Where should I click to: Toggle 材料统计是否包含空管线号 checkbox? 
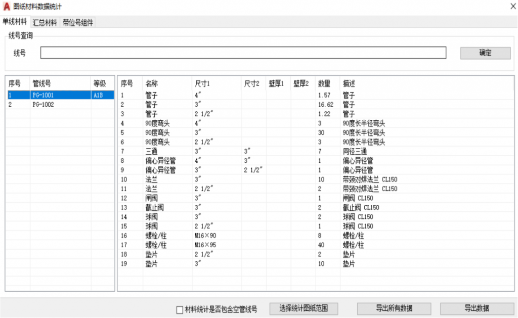click(x=180, y=309)
